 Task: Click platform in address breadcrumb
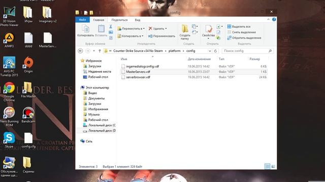(x=174, y=51)
